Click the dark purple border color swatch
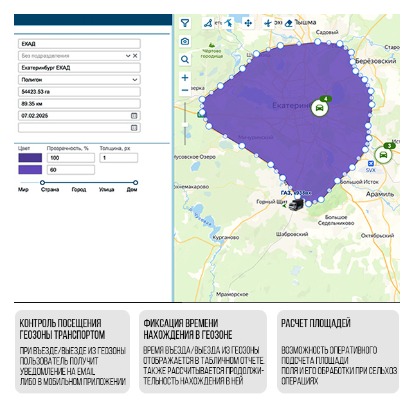The width and height of the screenshot is (414, 414). (30, 157)
